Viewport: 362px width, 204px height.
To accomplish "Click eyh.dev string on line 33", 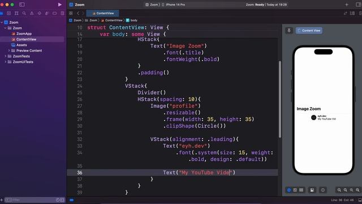I will coord(193,146).
